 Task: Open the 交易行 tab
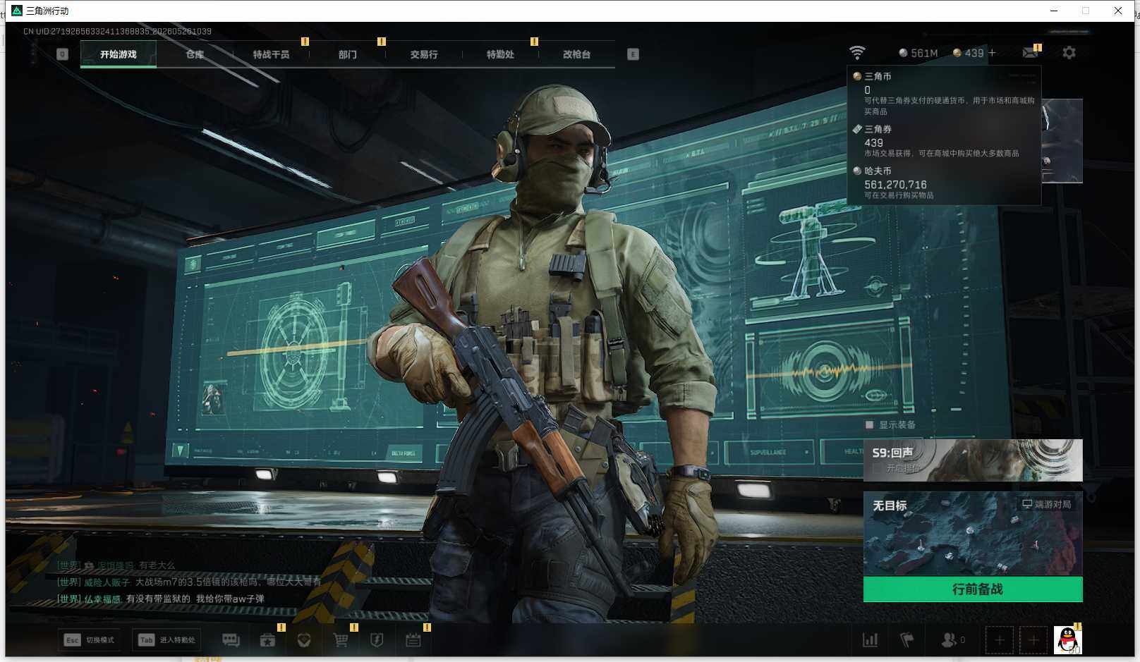[424, 54]
